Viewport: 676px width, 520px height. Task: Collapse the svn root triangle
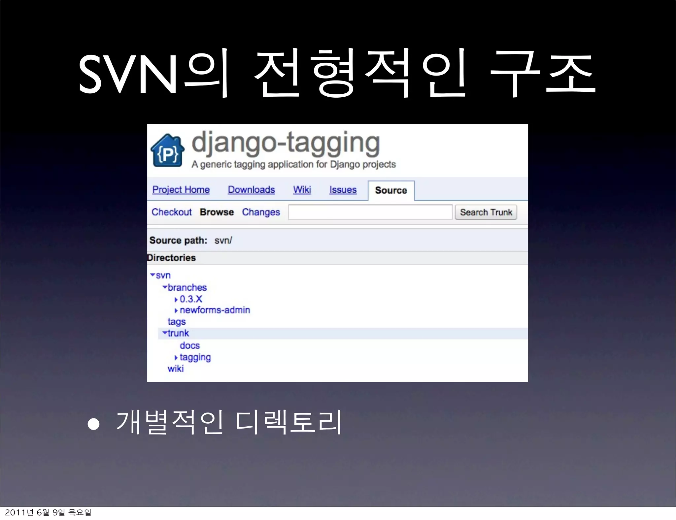[x=152, y=275]
